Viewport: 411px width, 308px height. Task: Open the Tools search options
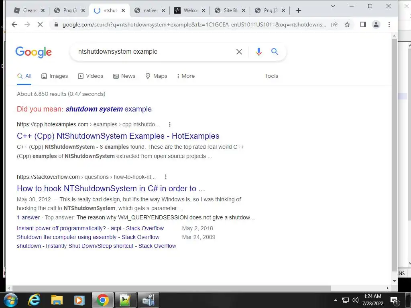tap(271, 76)
